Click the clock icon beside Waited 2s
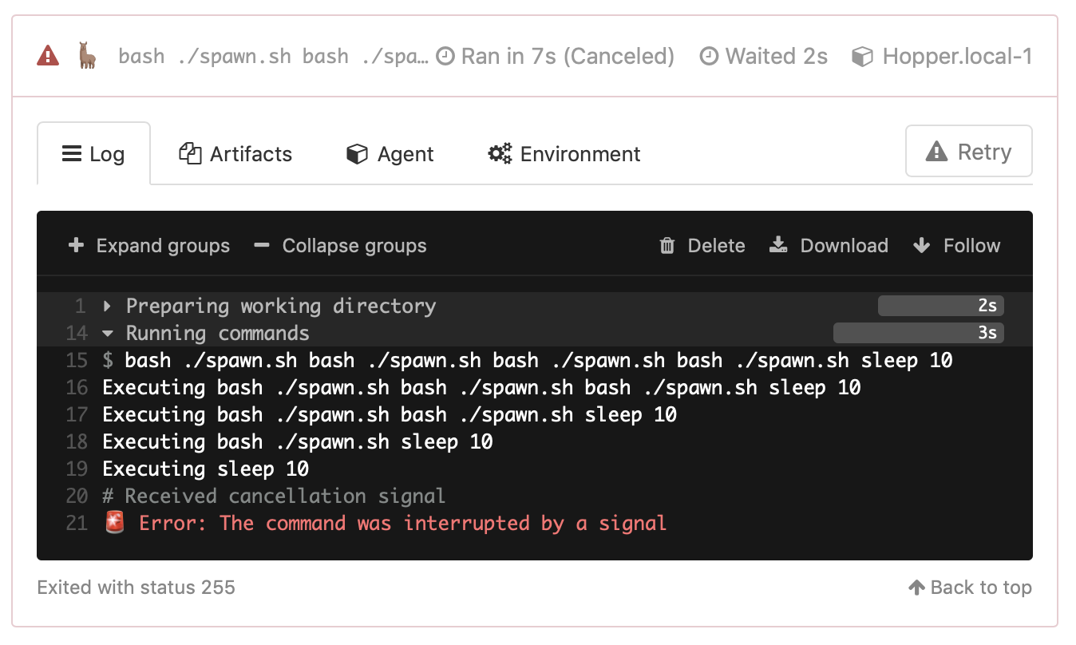 [x=709, y=57]
